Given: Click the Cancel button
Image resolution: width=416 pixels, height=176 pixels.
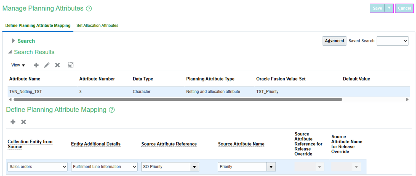Looking at the screenshot, I should tap(404, 8).
